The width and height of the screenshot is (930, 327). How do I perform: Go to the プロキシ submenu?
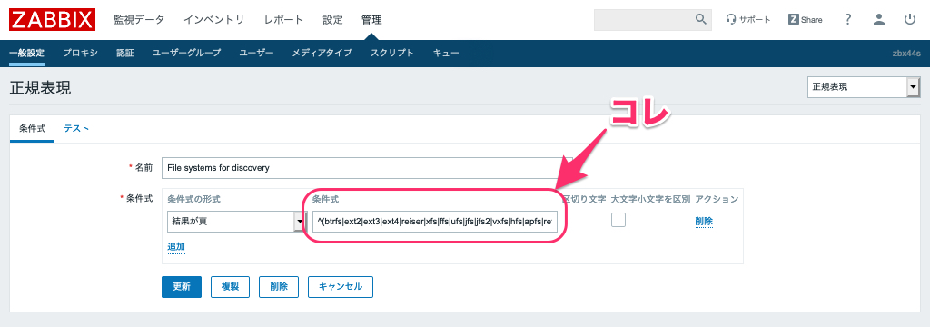click(80, 53)
